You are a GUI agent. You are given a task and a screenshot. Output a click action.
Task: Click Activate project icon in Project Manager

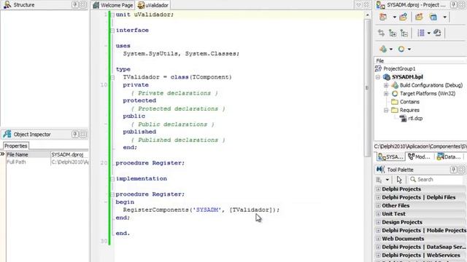(x=383, y=17)
